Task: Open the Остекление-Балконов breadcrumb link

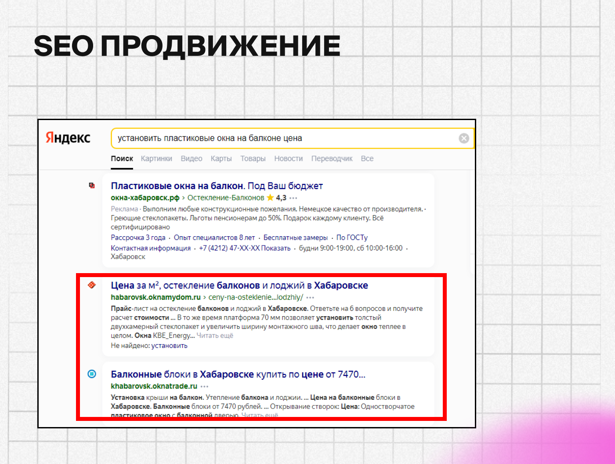Action: pyautogui.click(x=226, y=198)
